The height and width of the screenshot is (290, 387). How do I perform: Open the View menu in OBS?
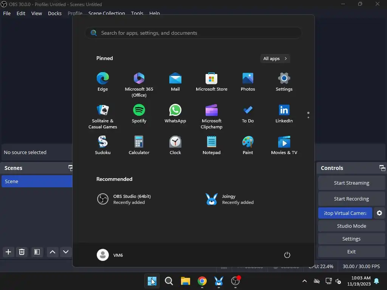click(37, 13)
